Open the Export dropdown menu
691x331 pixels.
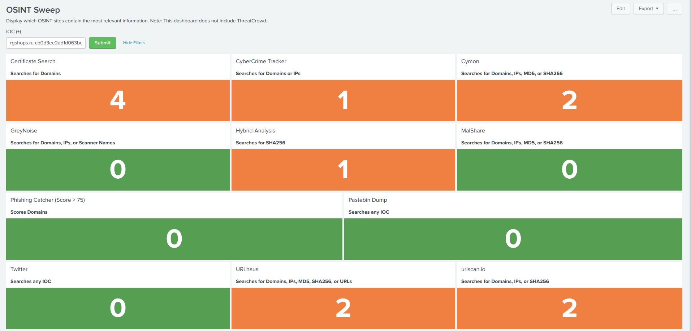tap(648, 8)
